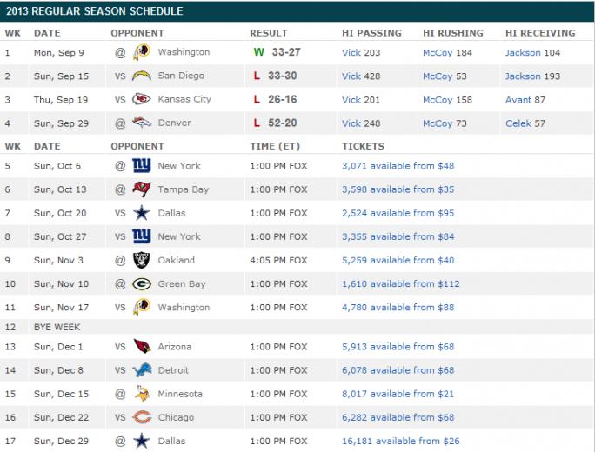Click Washington logo in week 1 row
Viewport: 595px width, 452px height.
[x=142, y=52]
